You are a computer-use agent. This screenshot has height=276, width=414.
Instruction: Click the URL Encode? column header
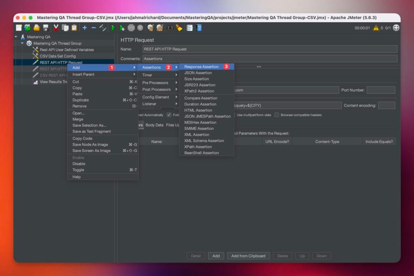(x=277, y=142)
